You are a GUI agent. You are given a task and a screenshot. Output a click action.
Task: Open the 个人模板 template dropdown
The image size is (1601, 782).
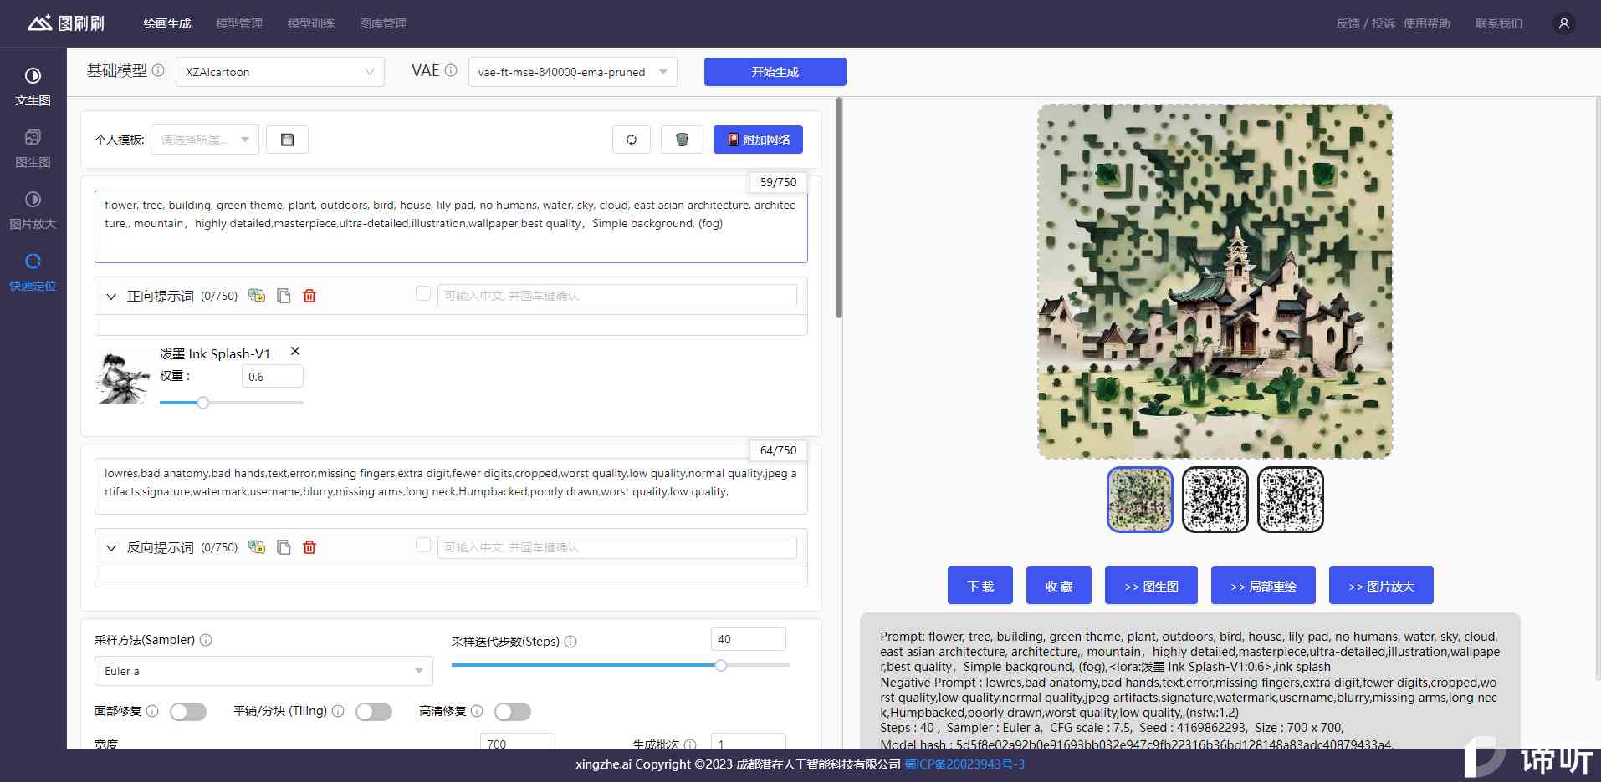(205, 140)
